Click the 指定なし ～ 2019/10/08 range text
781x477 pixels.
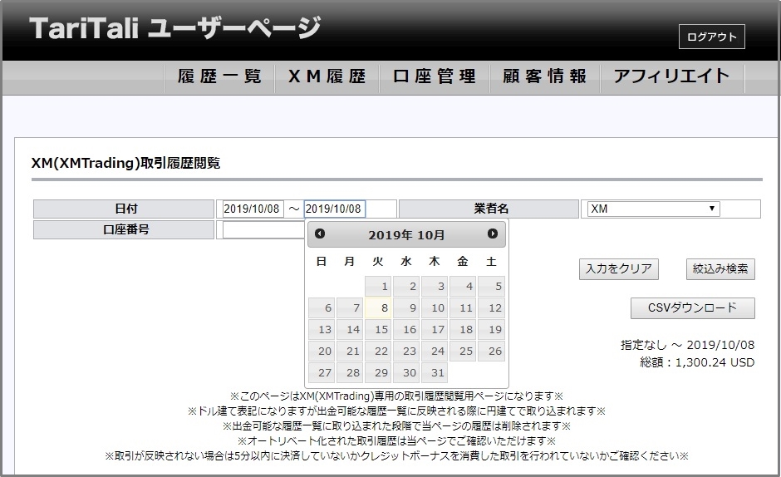(x=687, y=345)
